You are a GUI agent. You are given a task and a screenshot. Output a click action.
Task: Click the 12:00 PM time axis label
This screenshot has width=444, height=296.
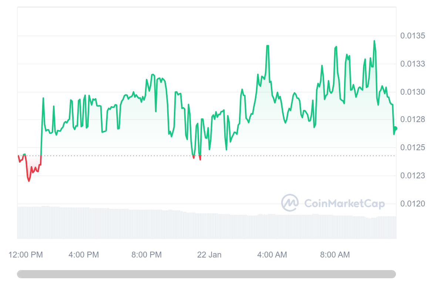[x=26, y=255]
